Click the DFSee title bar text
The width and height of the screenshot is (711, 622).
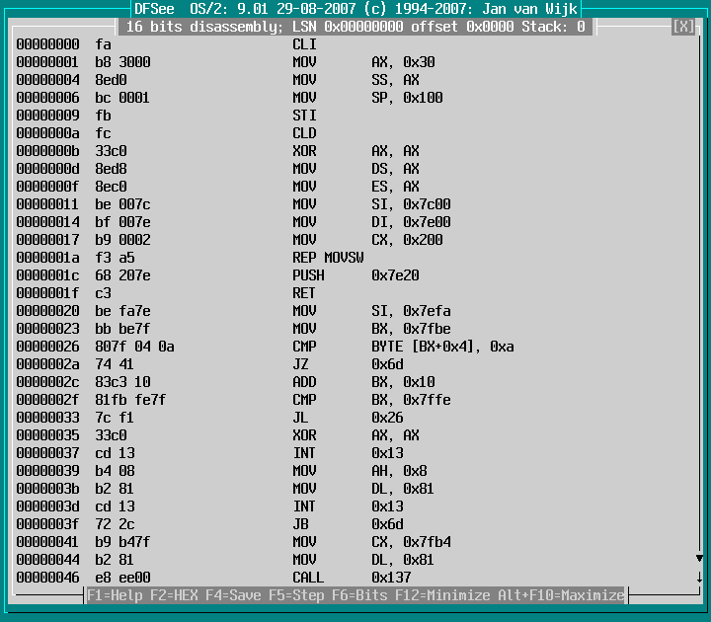(355, 9)
